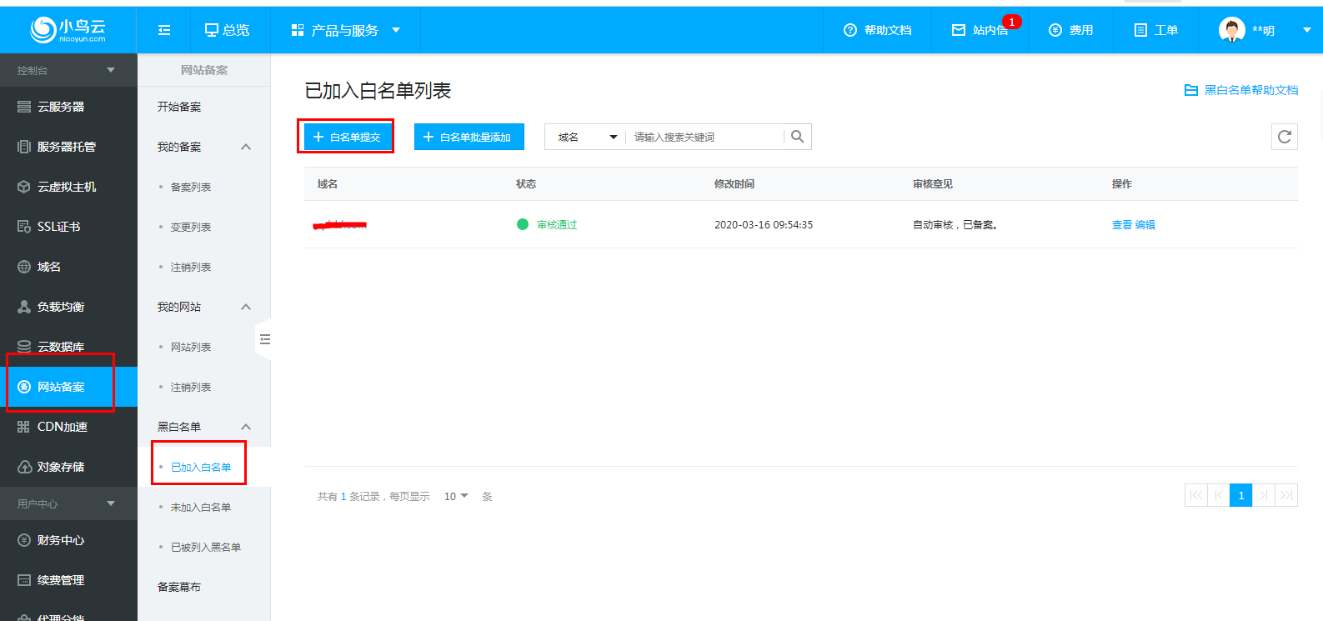
Task: Go to the last page button
Action: [x=1286, y=495]
